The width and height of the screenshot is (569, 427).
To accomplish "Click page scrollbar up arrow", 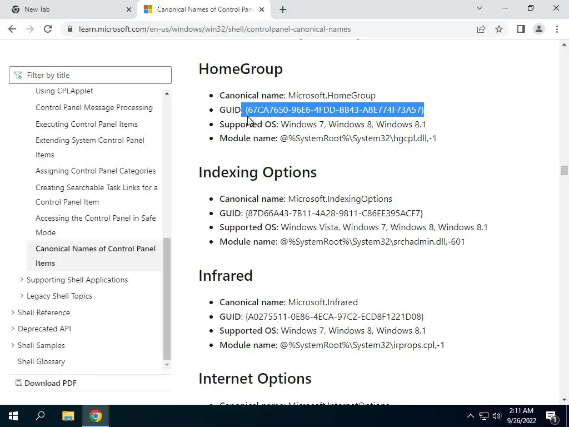I will (x=564, y=44).
